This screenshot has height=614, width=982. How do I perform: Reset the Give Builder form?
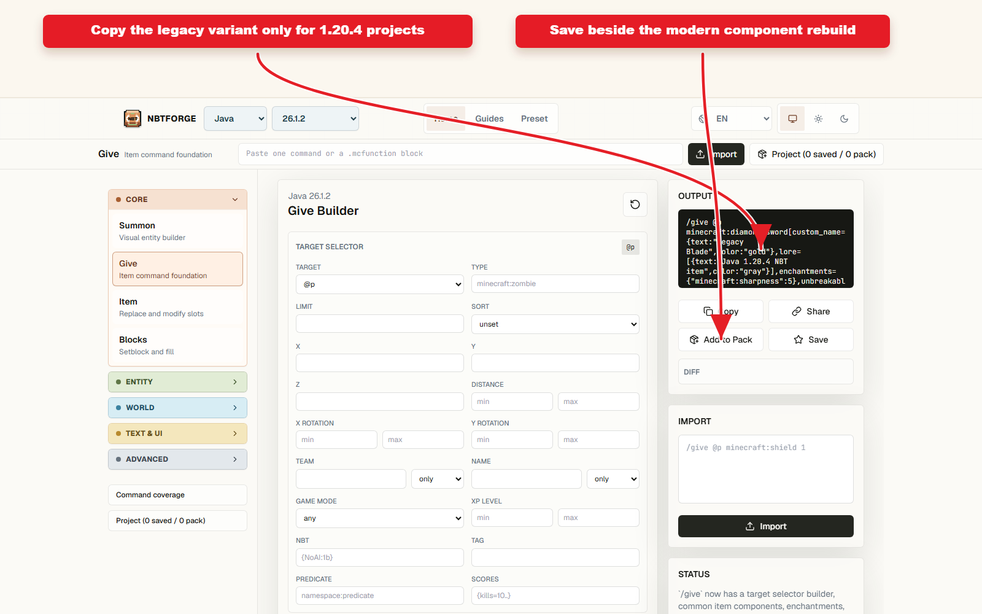(x=635, y=204)
